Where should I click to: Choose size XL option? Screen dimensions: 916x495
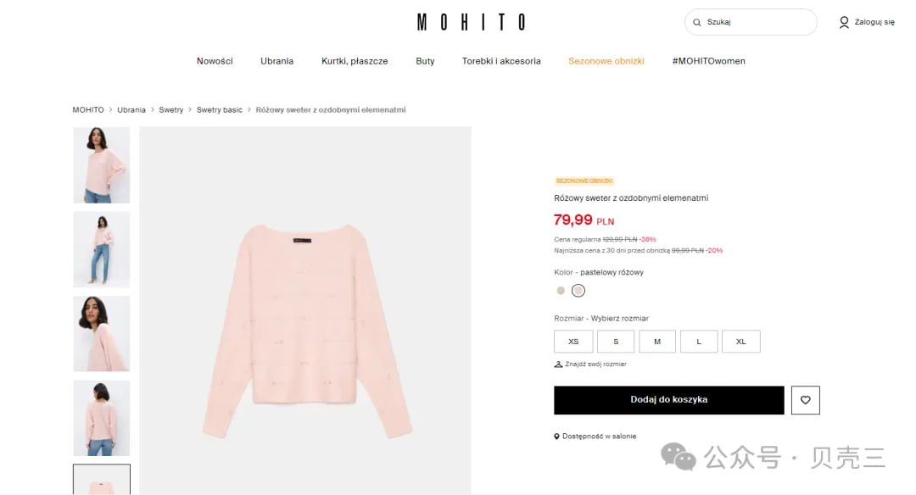(x=740, y=342)
